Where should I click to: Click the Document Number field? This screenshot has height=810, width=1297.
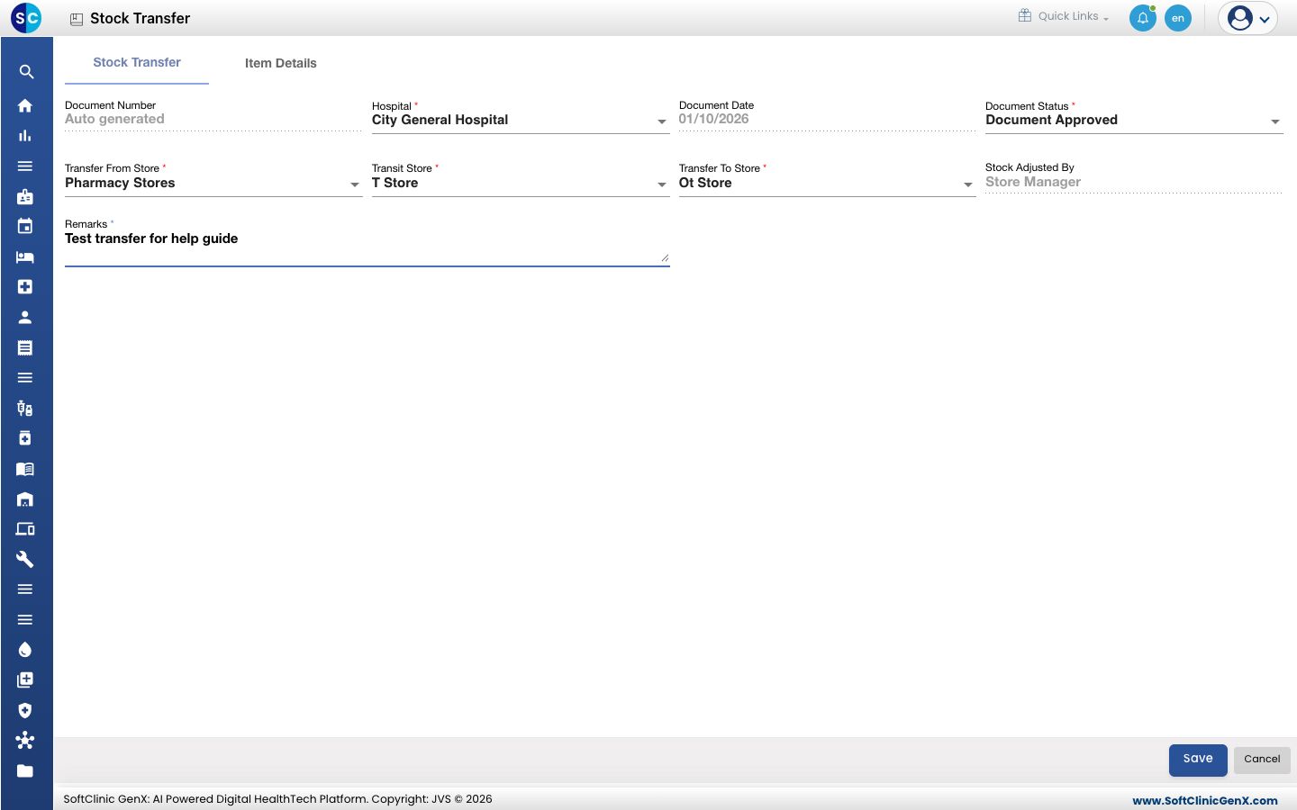pos(213,120)
